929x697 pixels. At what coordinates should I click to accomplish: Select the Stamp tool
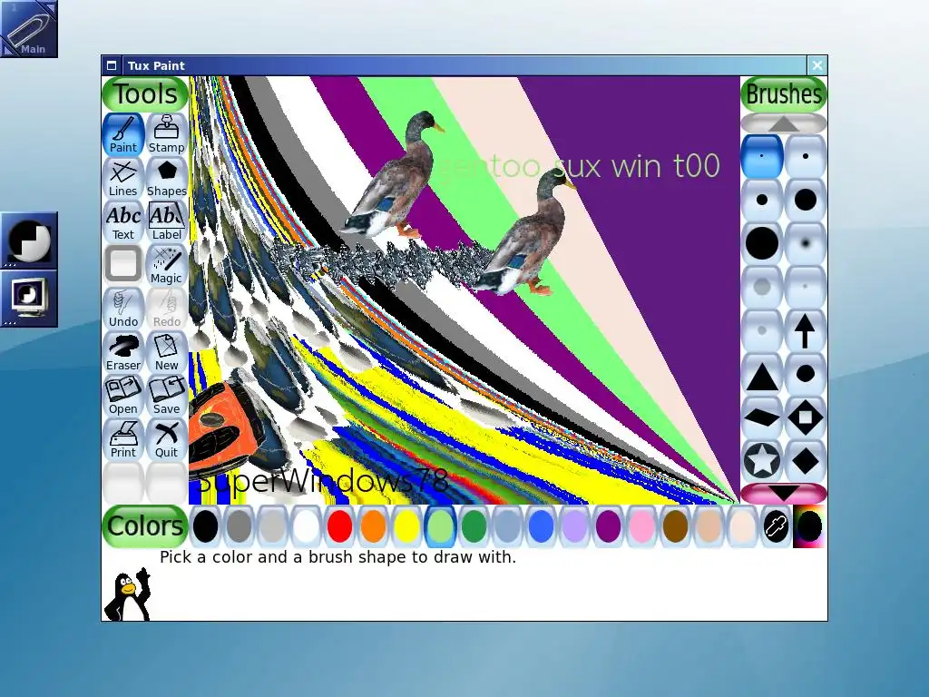[167, 134]
